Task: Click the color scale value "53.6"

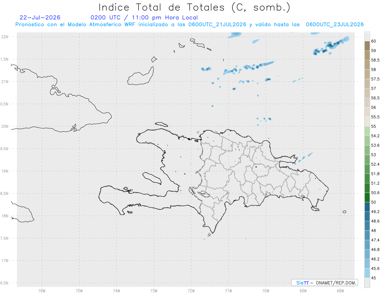Action: click(375, 145)
